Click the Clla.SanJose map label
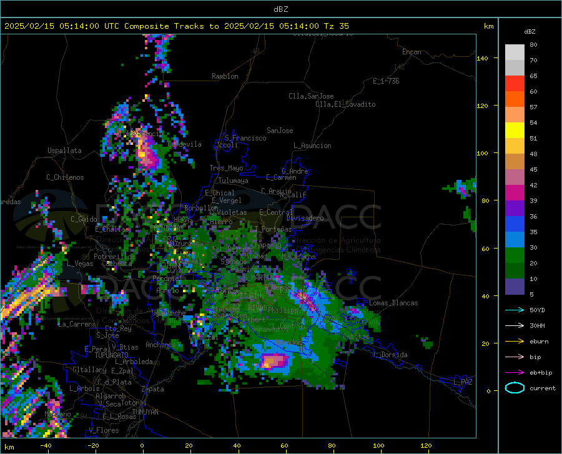Screen dimensions: 562x454 [311, 96]
